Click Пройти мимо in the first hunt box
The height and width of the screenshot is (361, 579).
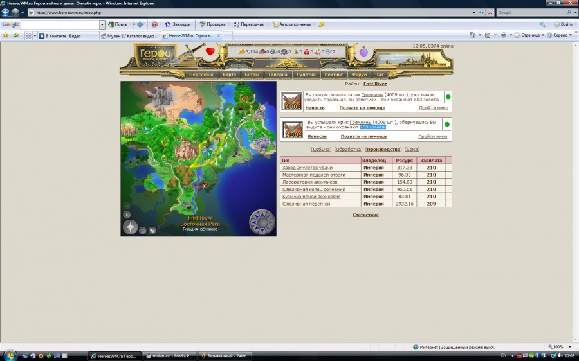(x=434, y=108)
